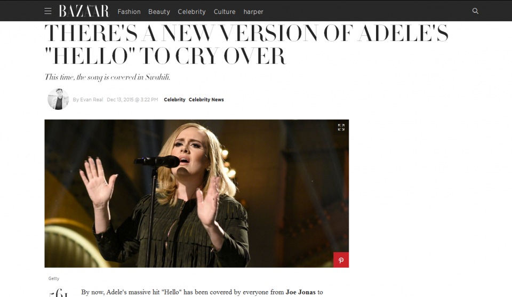Pin the image with Pinterest button

point(341,260)
